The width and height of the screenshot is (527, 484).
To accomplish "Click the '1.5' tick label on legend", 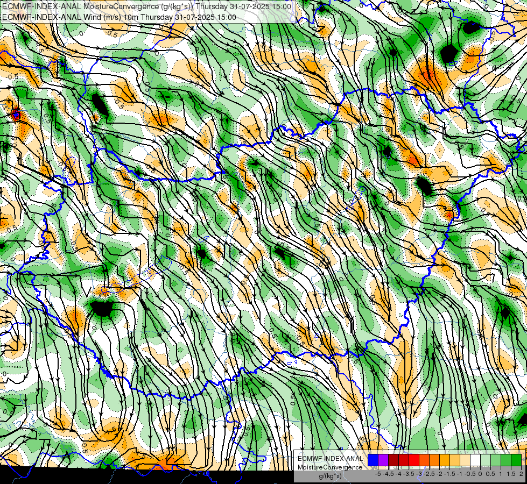I will [511, 474].
